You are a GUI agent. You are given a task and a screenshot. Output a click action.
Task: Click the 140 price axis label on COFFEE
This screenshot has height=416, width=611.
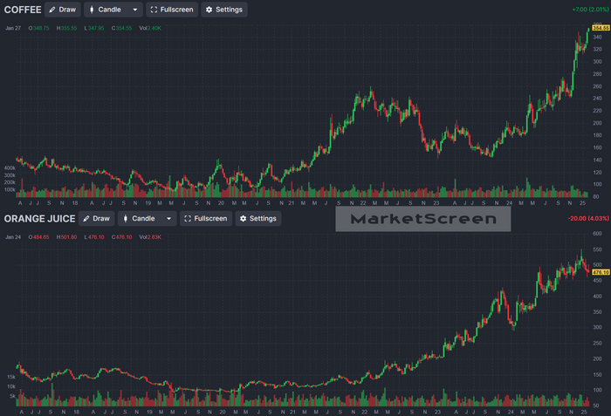click(x=597, y=160)
